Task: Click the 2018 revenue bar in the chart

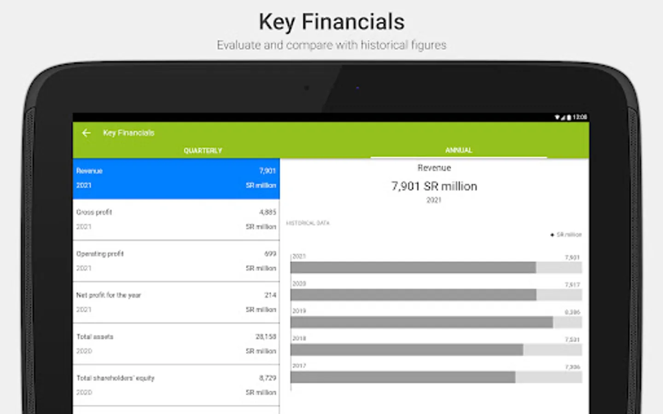Action: pyautogui.click(x=407, y=350)
